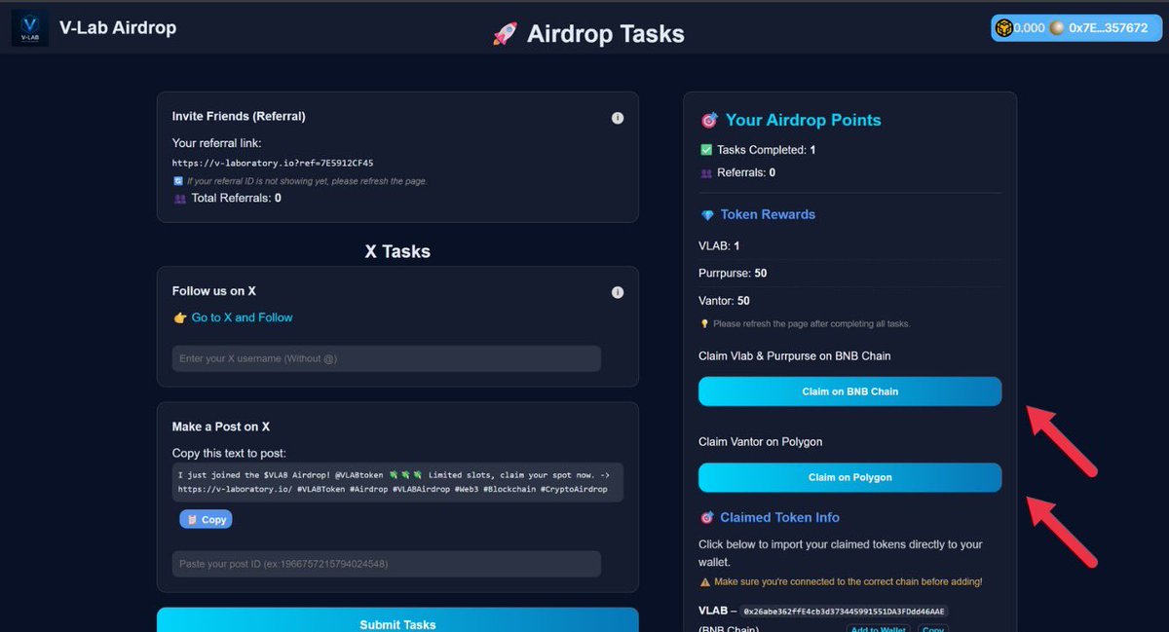The height and width of the screenshot is (632, 1169).
Task: Click Claim Vantor on Polygon label
Action: pos(760,442)
